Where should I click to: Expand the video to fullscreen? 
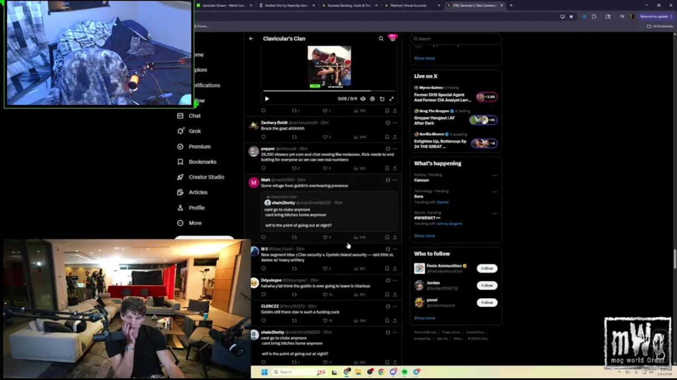pos(391,99)
